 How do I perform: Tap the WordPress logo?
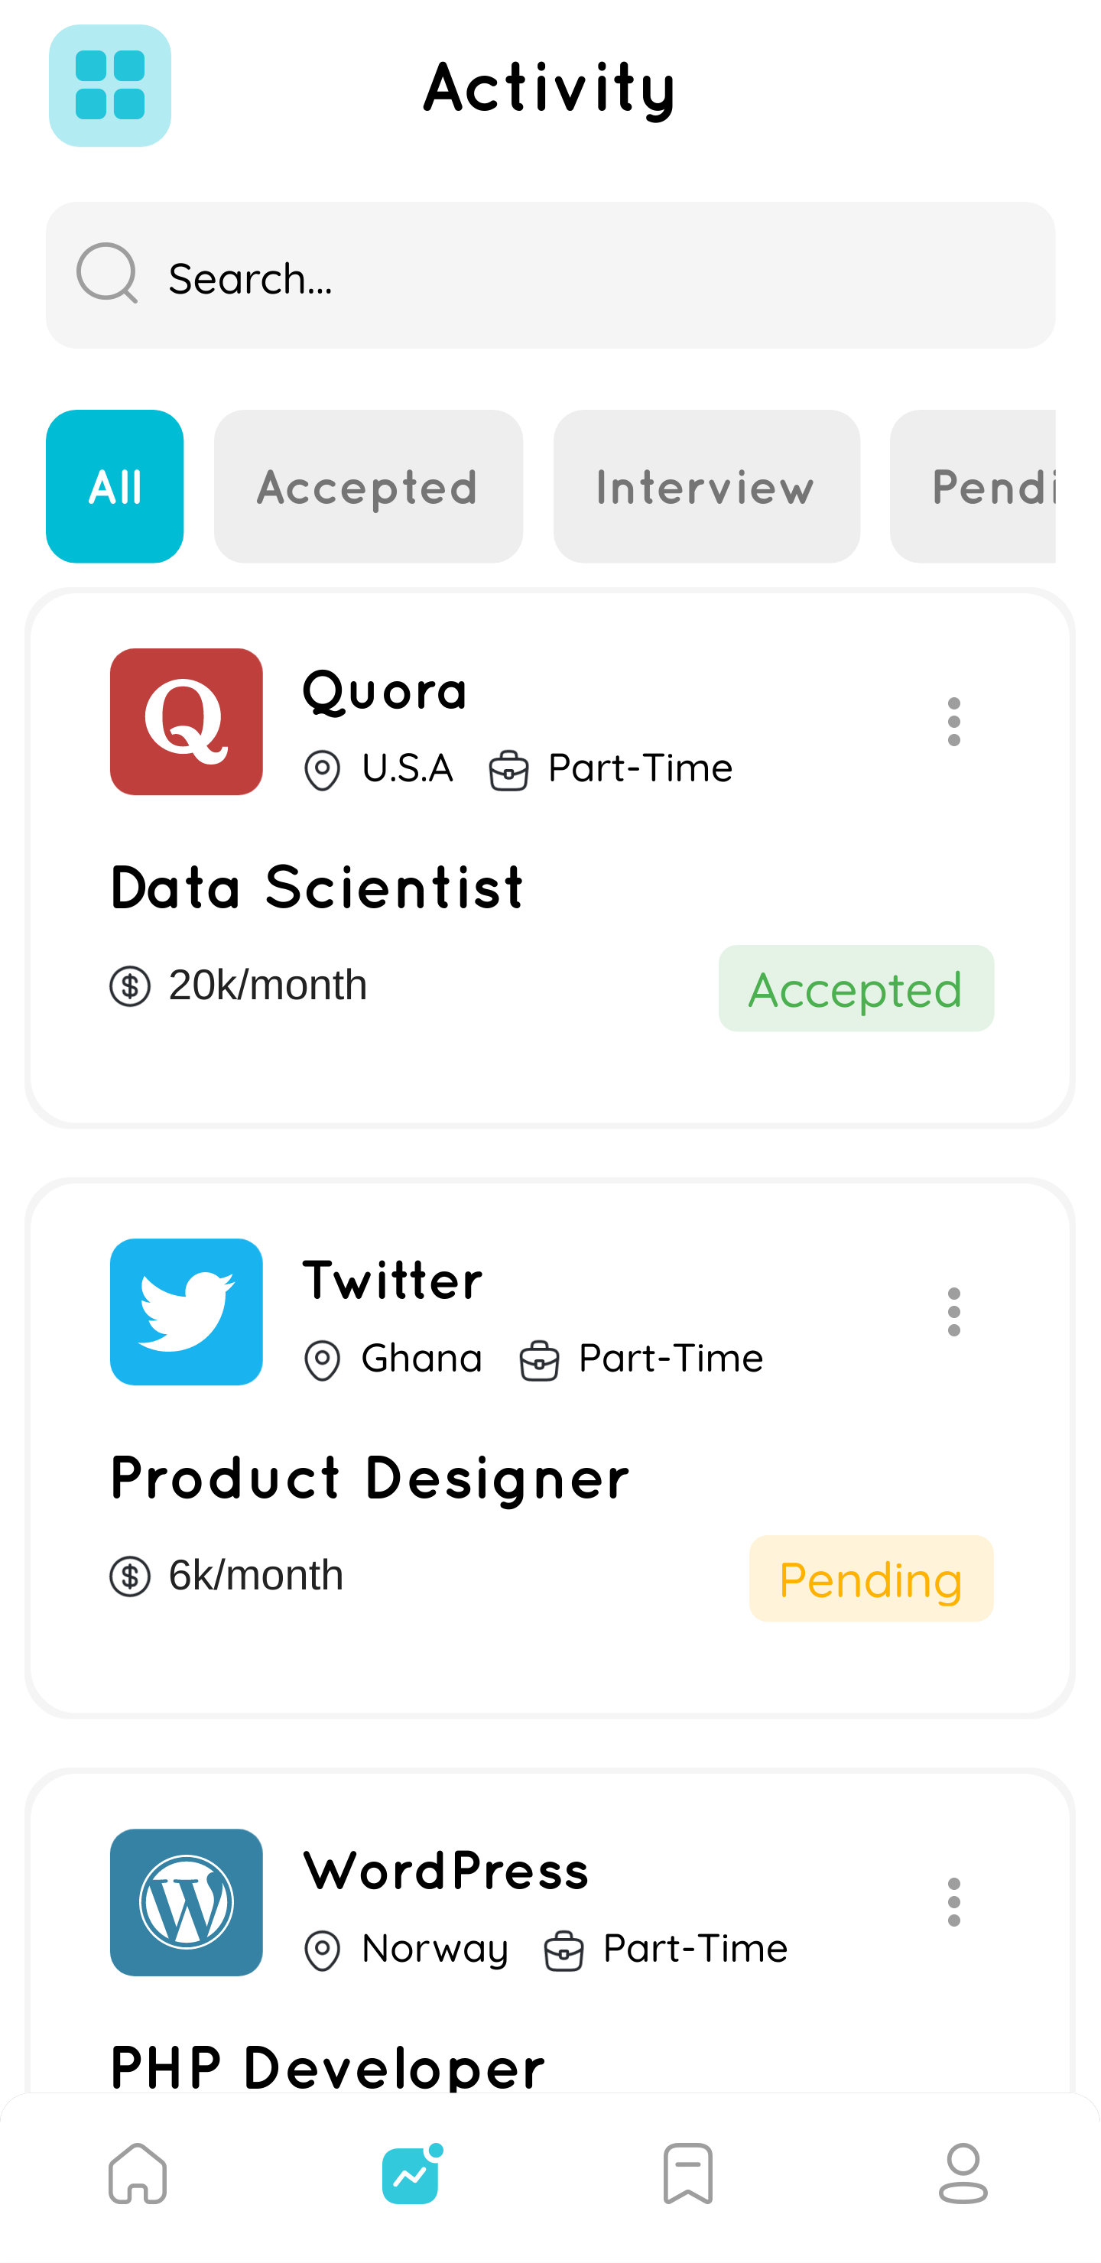pyautogui.click(x=187, y=1902)
